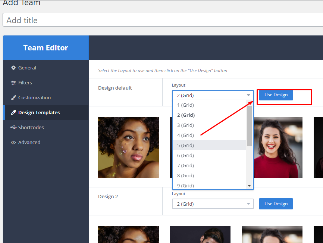This screenshot has height=243, width=323.
Task: Switch to the Customization tab
Action: point(46,98)
